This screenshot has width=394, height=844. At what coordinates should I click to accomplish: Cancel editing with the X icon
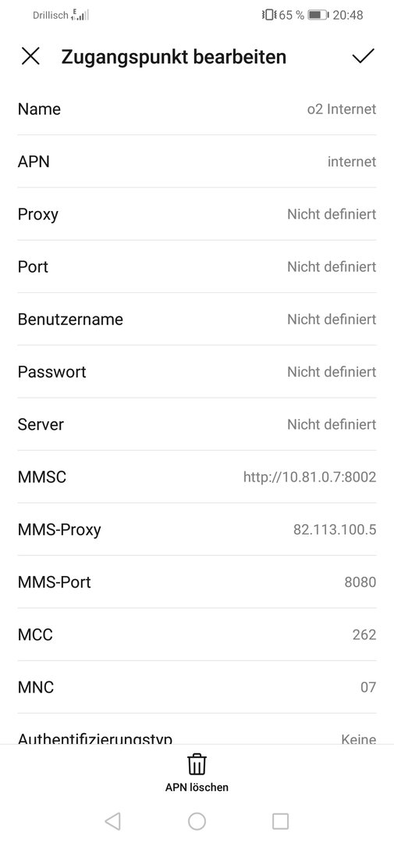[30, 56]
